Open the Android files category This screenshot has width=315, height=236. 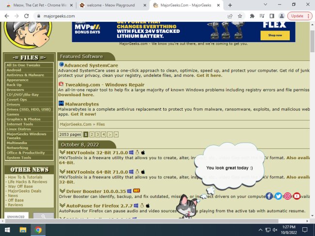14,70
